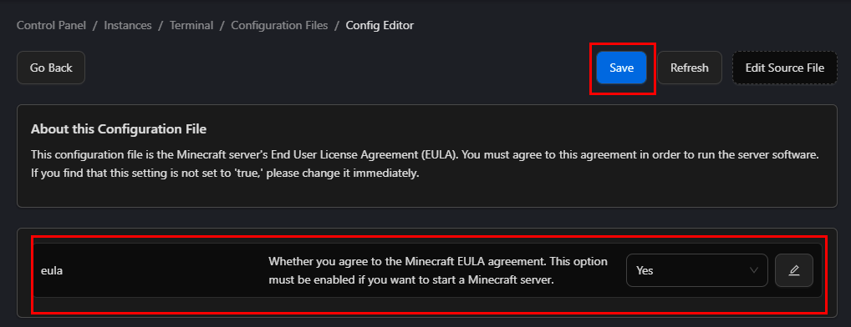Go to Terminal breadcrumb

tap(191, 26)
